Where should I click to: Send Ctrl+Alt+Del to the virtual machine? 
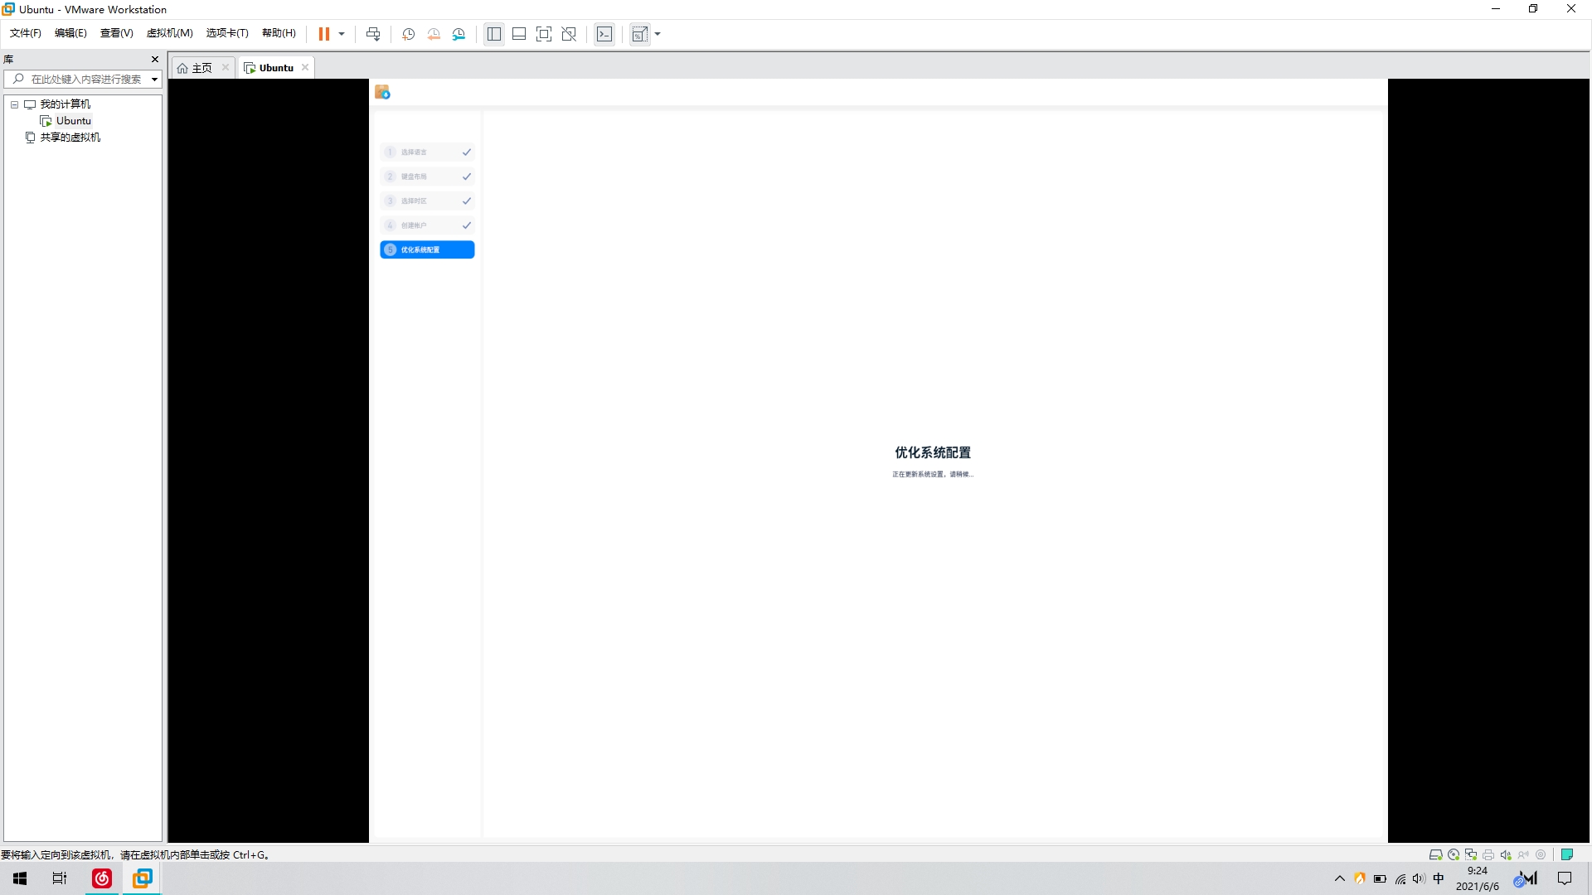pos(373,34)
